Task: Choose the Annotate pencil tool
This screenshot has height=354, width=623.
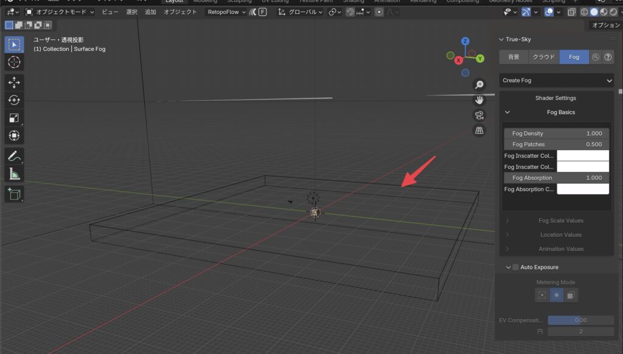Action: click(x=15, y=156)
